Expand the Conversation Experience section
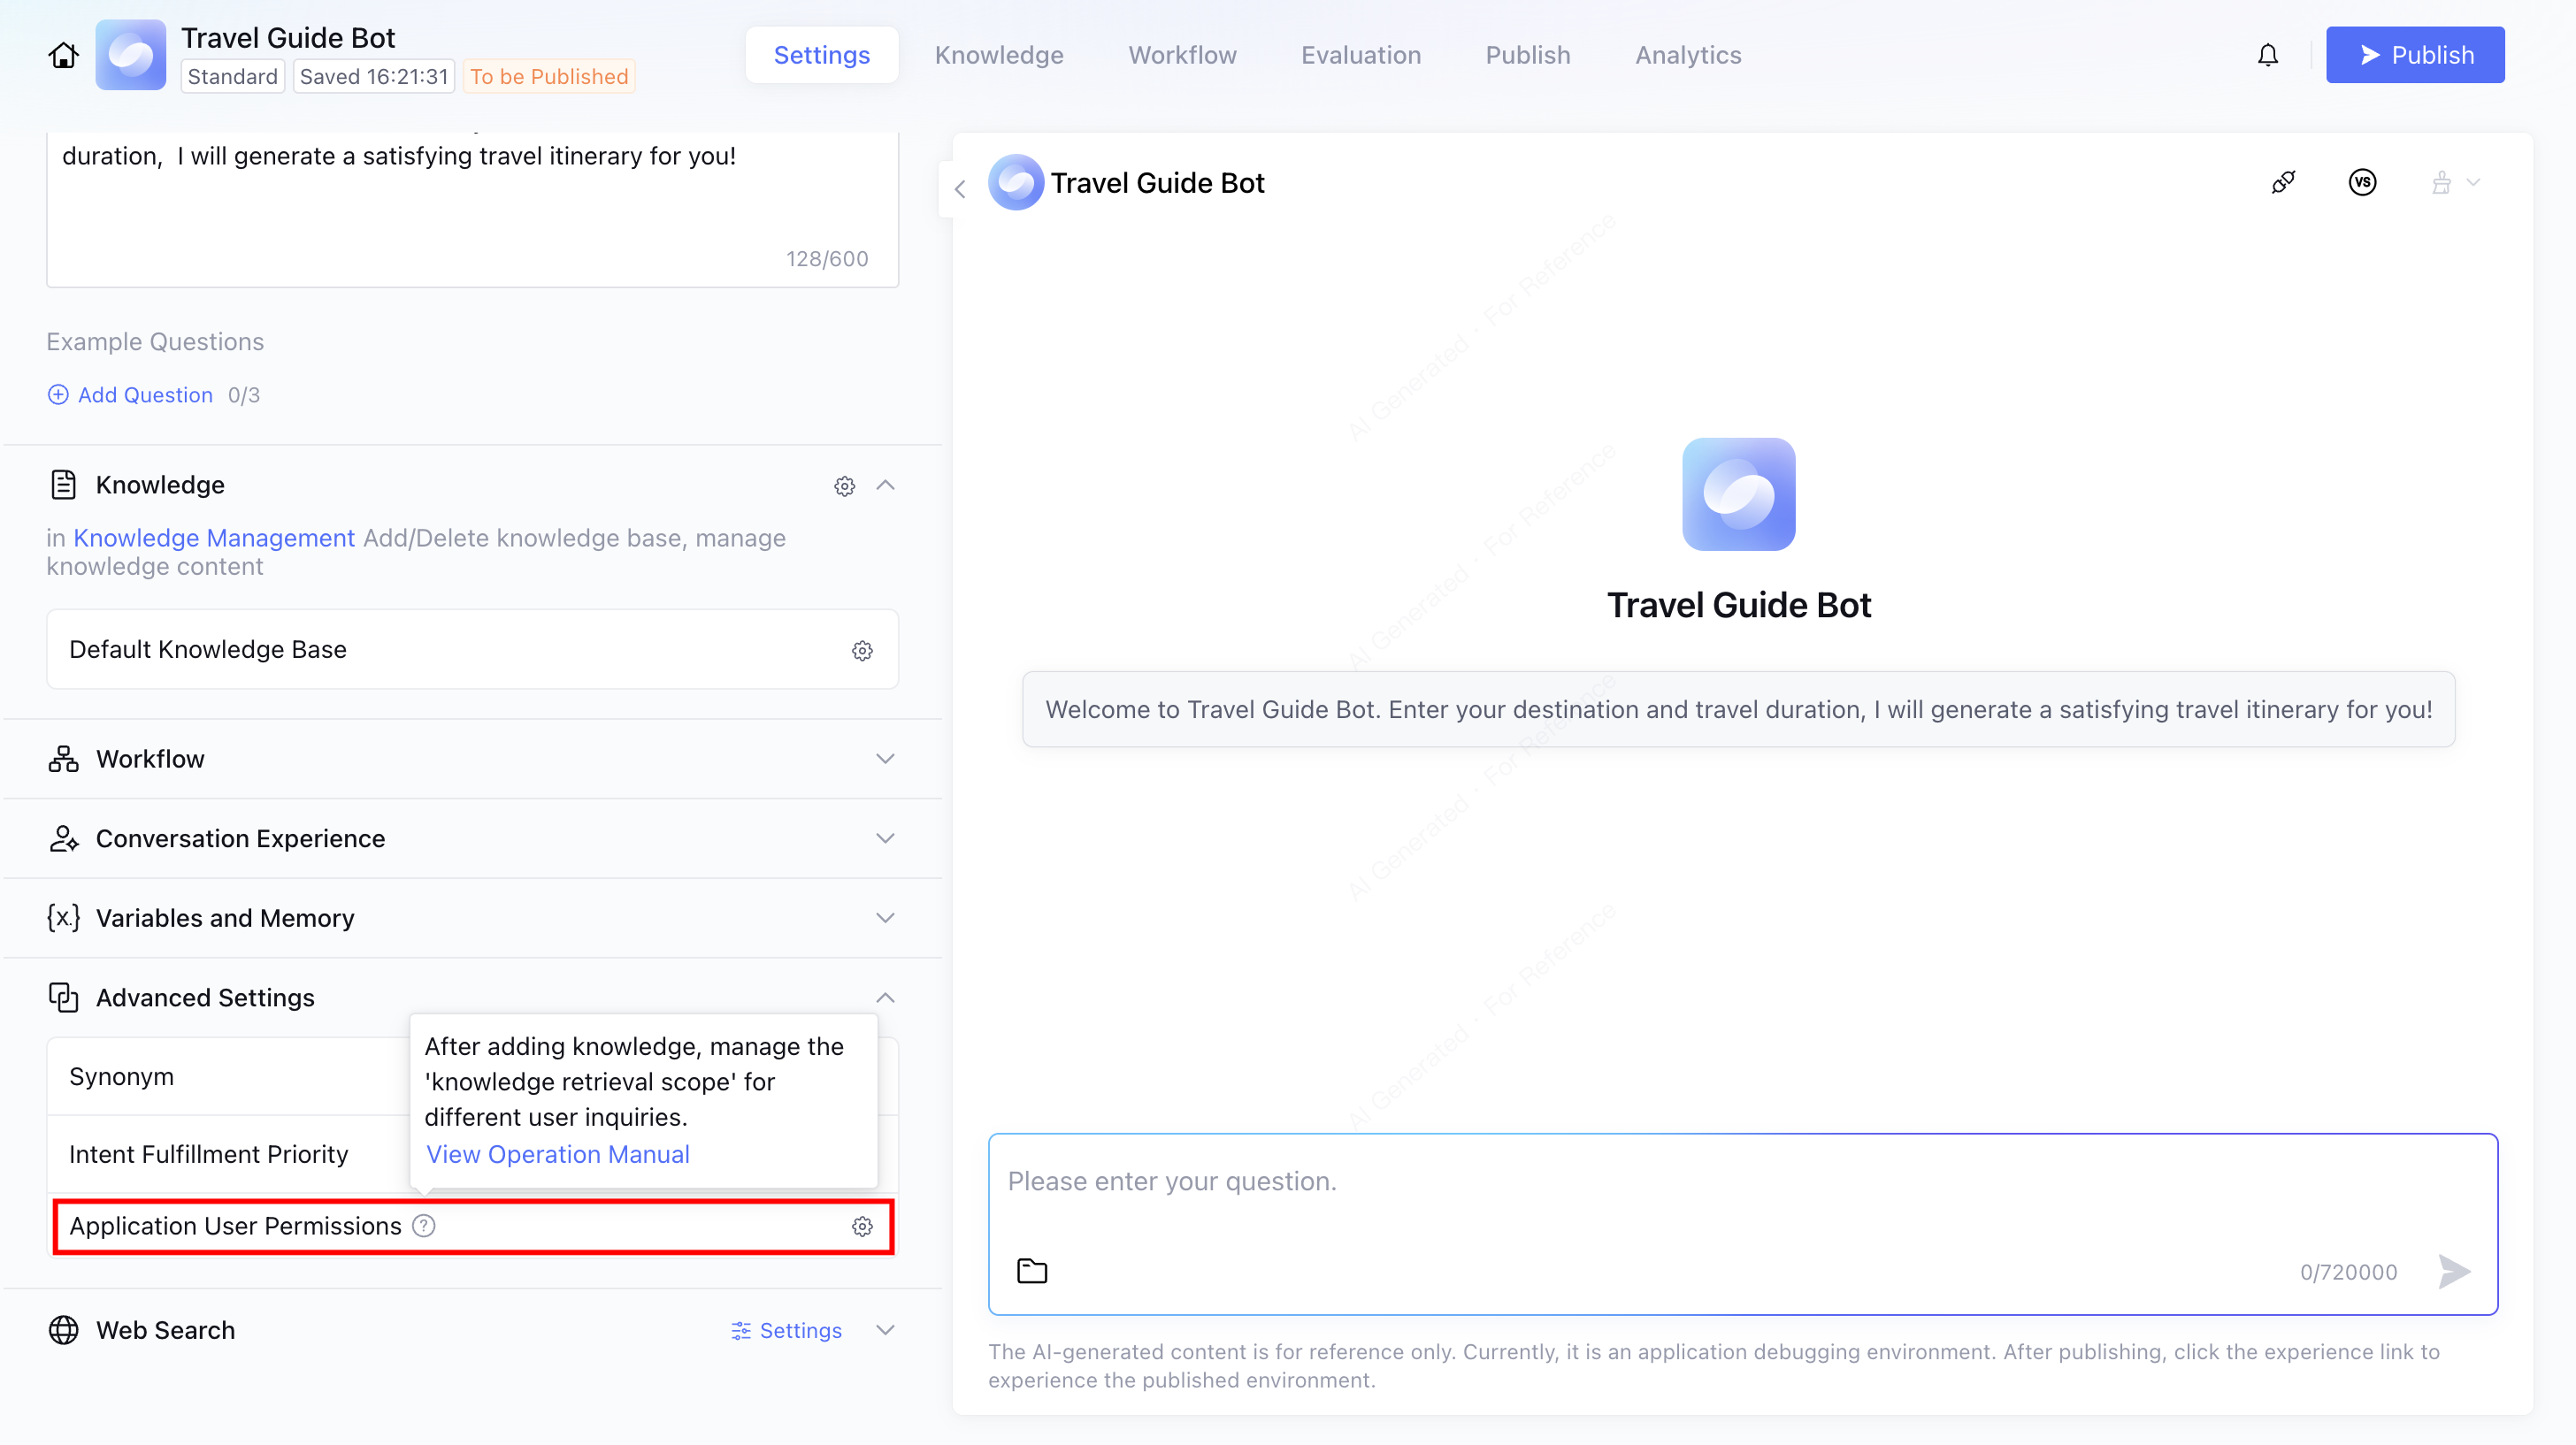The width and height of the screenshot is (2576, 1445). (885, 838)
